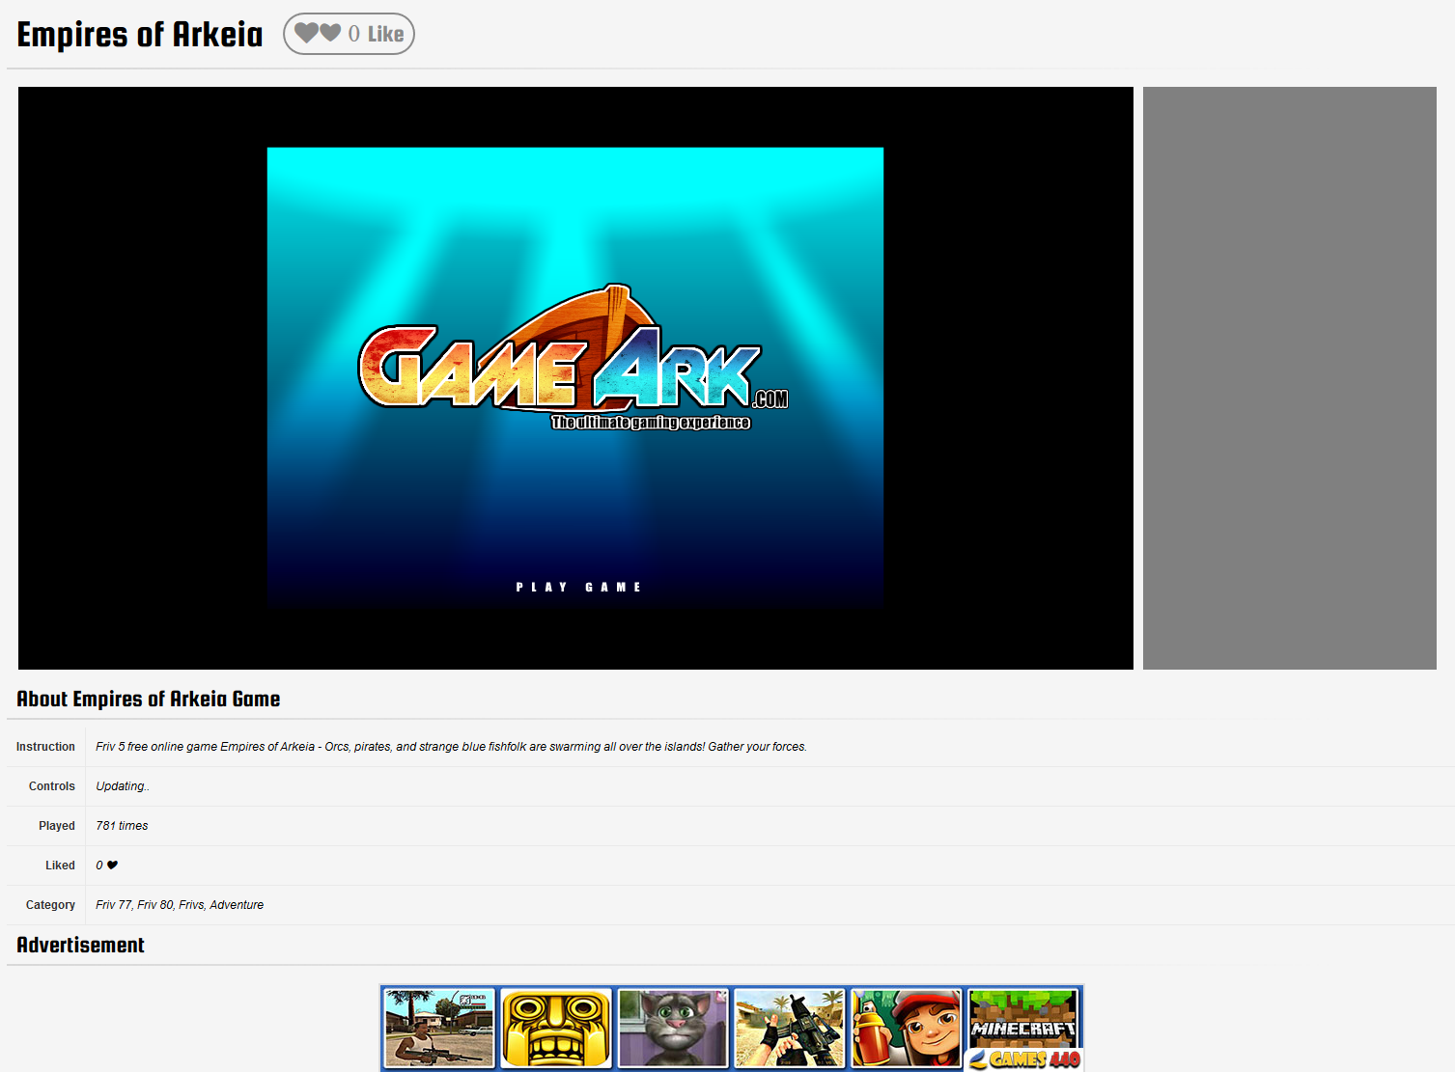
Task: Click the heart icon in the Liked row
Action: pyautogui.click(x=111, y=865)
